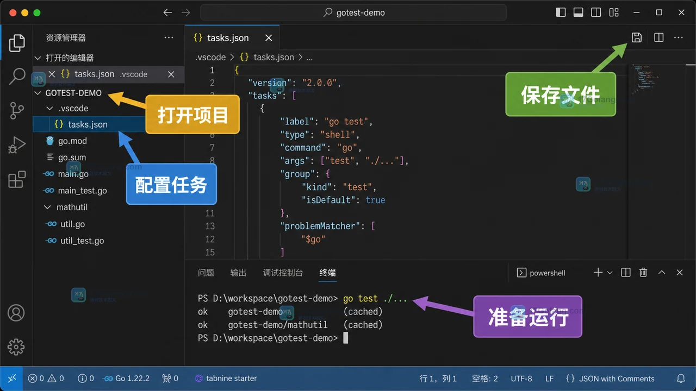Screen dimensions: 696x391
Task: Change encoding via UTF-8
Action: pyautogui.click(x=521, y=379)
